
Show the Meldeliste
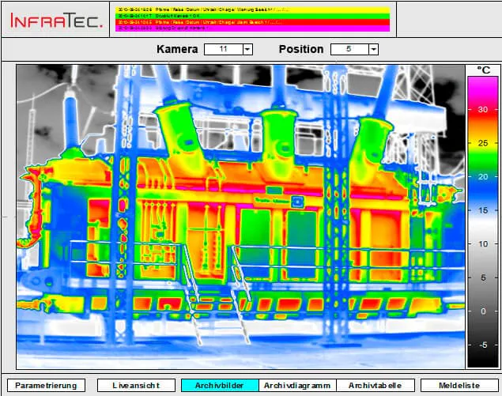click(x=459, y=385)
